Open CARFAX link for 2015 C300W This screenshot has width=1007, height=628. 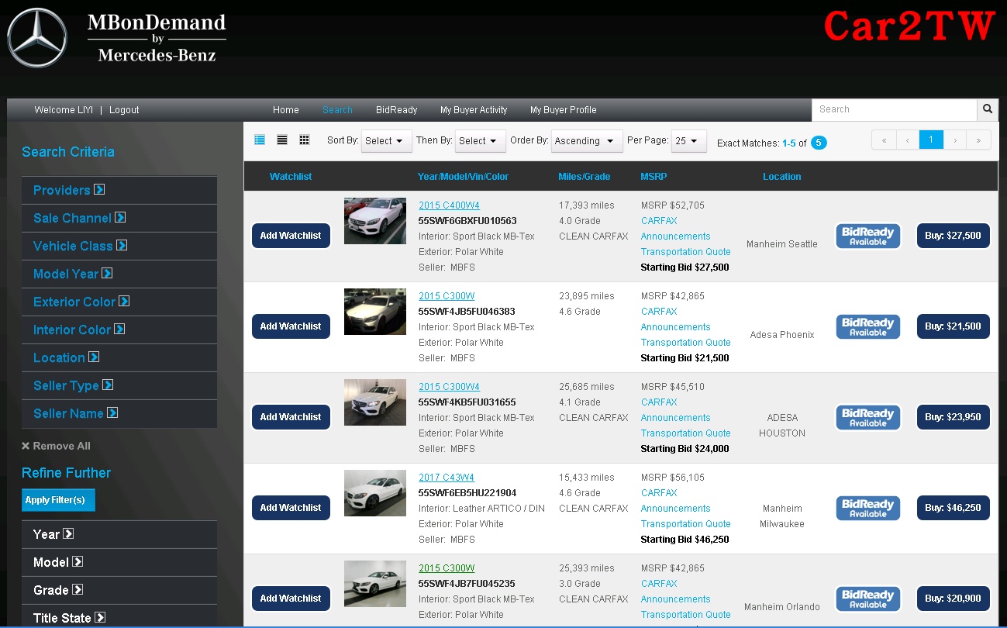tap(659, 312)
